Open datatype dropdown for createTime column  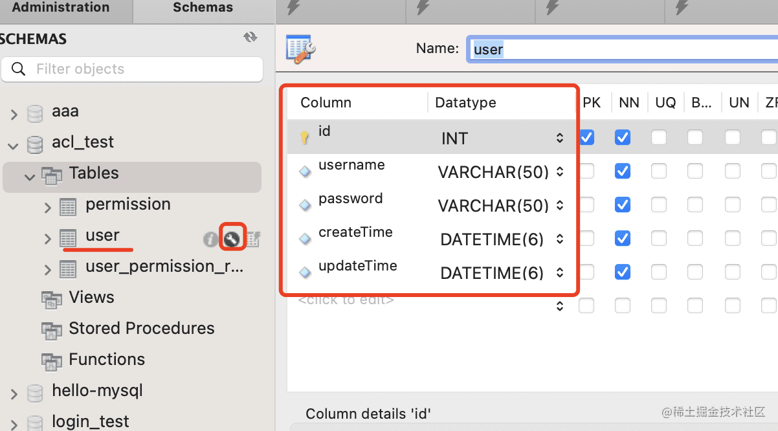(559, 239)
